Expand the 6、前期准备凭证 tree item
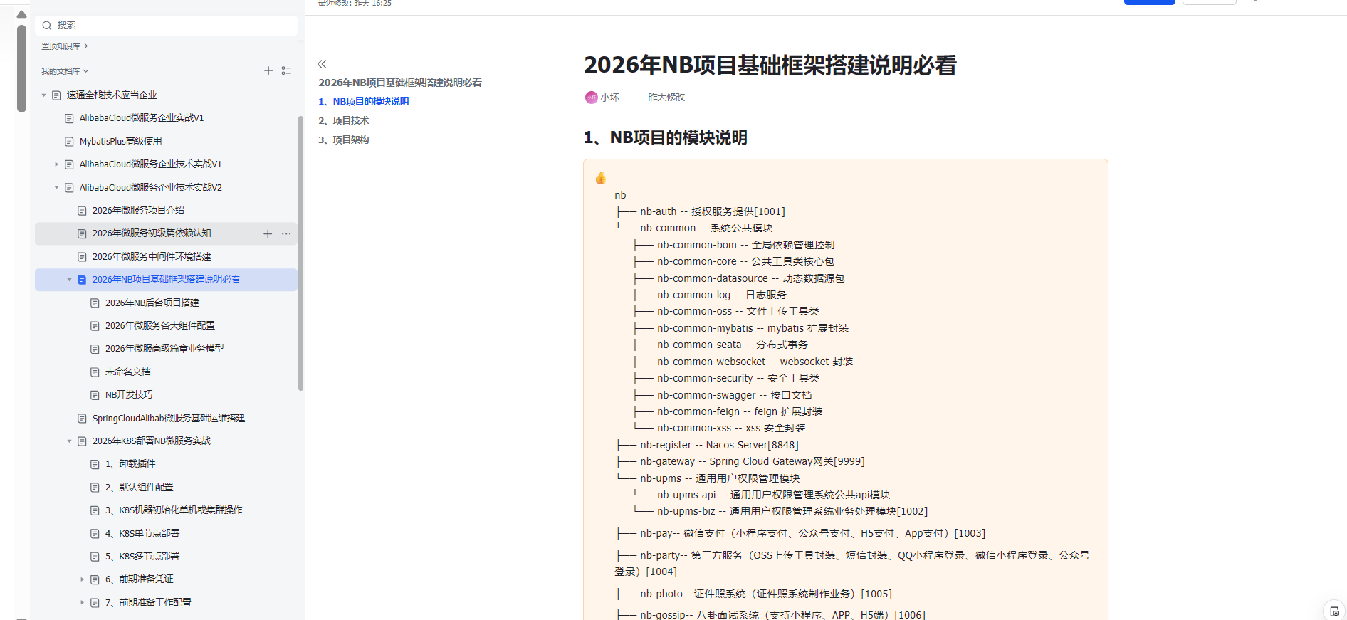1347x620 pixels. click(x=82, y=579)
